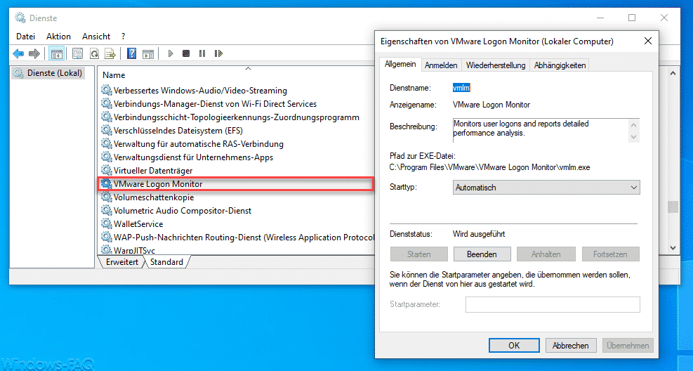The width and height of the screenshot is (693, 371).
Task: Click the Anhalten button
Action: tap(546, 254)
